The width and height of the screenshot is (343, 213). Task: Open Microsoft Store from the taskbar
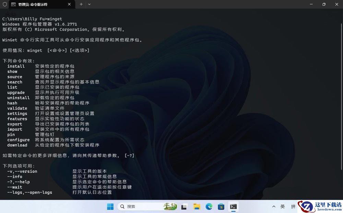pyautogui.click(x=221, y=206)
